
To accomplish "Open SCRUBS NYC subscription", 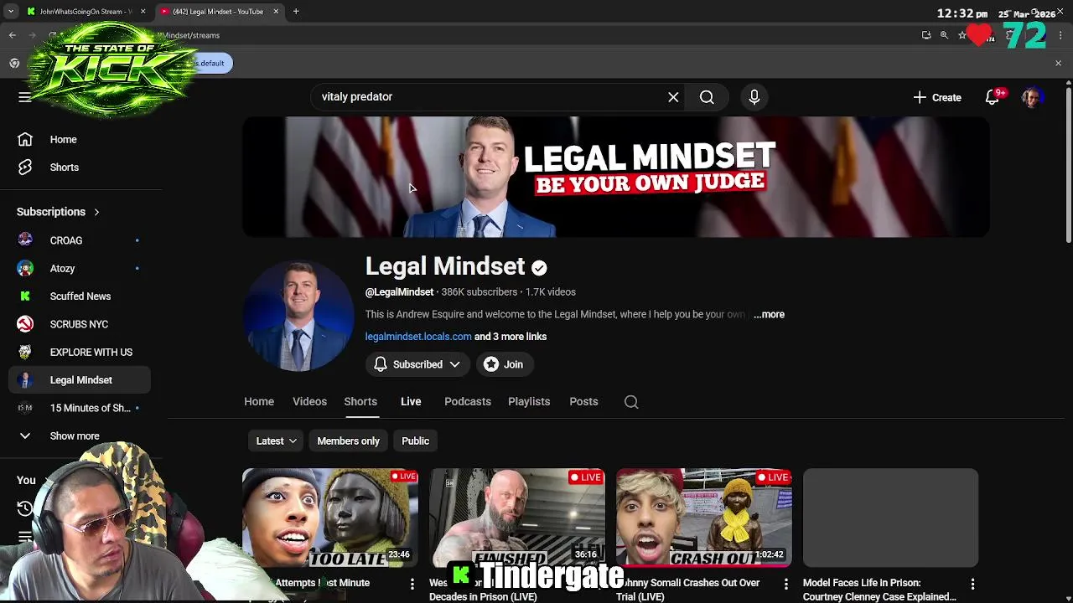I will [x=80, y=324].
